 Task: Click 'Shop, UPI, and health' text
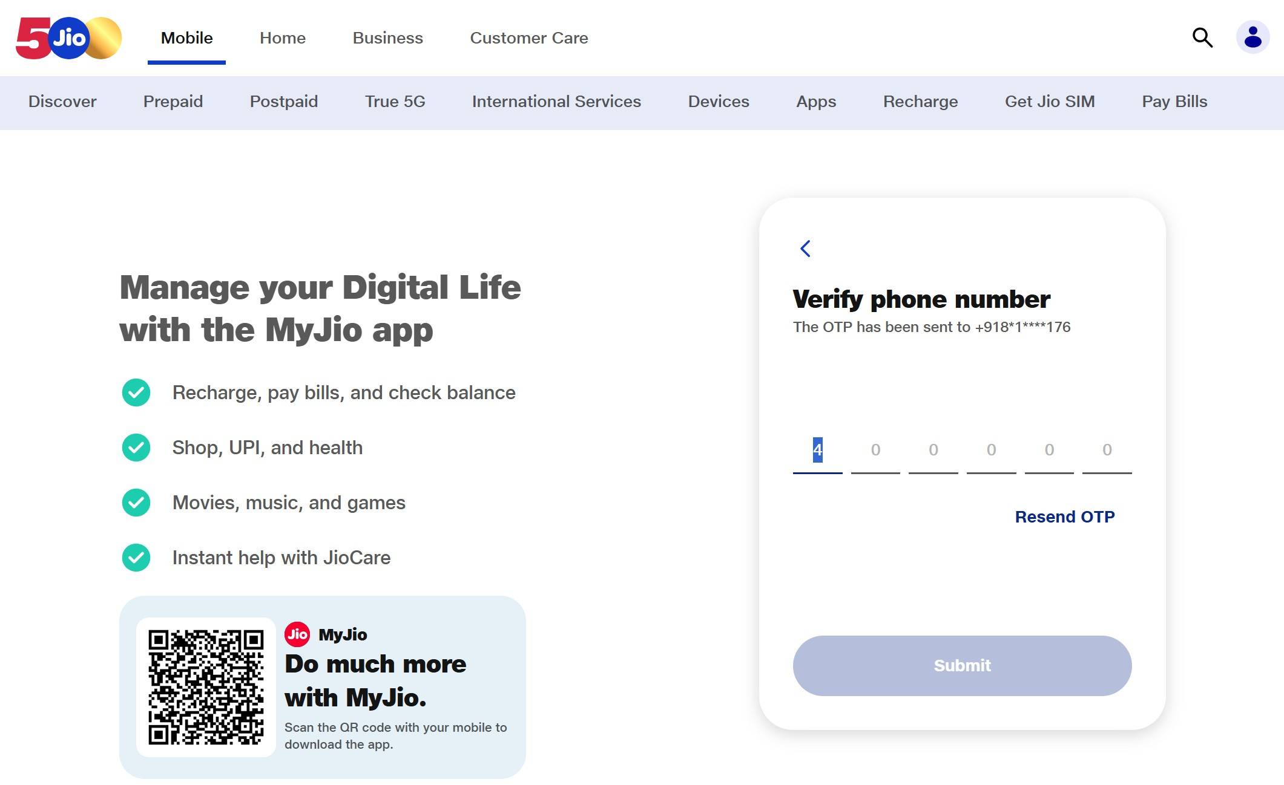268,448
